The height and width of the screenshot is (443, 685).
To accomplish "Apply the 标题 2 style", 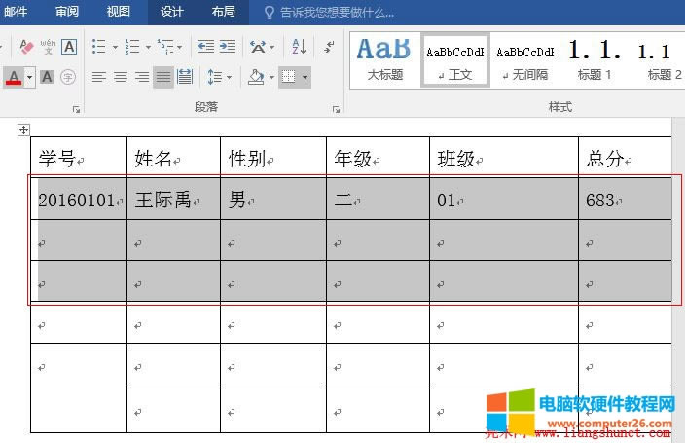I will coord(660,60).
